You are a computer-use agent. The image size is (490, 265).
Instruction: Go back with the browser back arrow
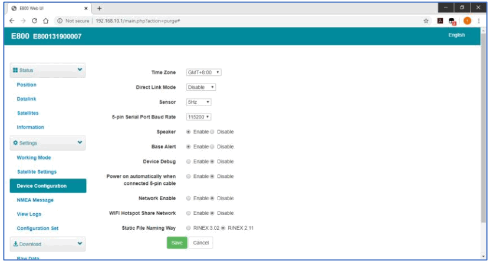(12, 21)
